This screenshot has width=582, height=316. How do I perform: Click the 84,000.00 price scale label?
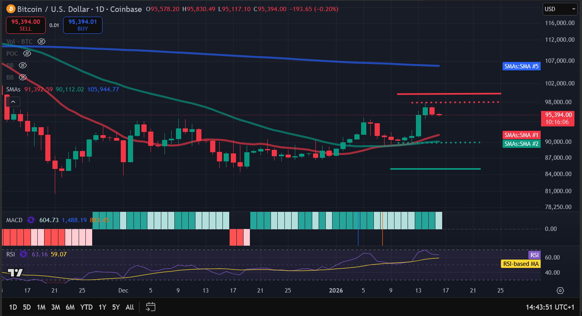(558, 174)
